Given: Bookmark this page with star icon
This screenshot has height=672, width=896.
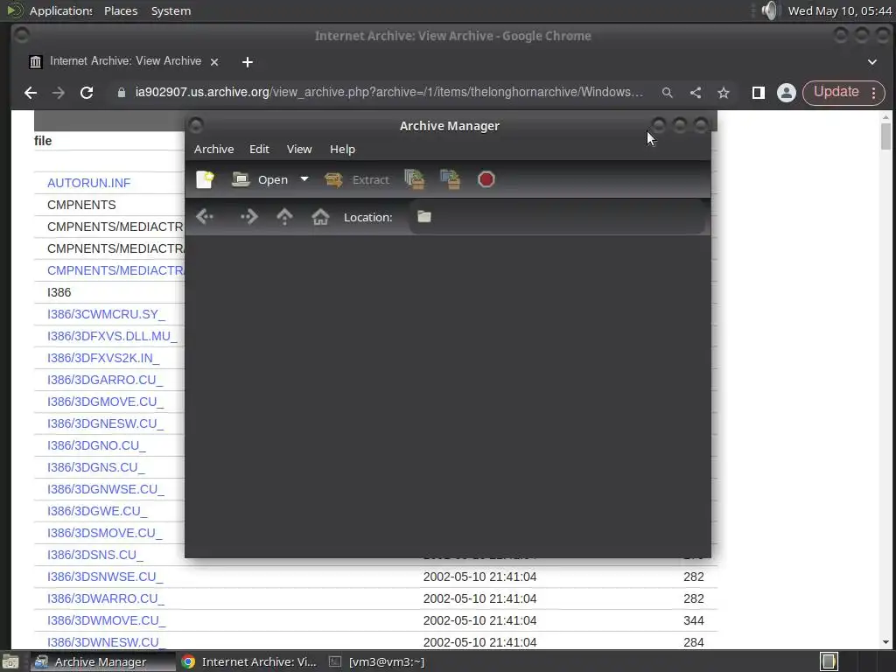Looking at the screenshot, I should tap(724, 93).
